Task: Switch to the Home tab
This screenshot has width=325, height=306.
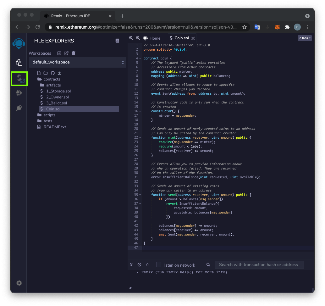Action: coord(155,38)
